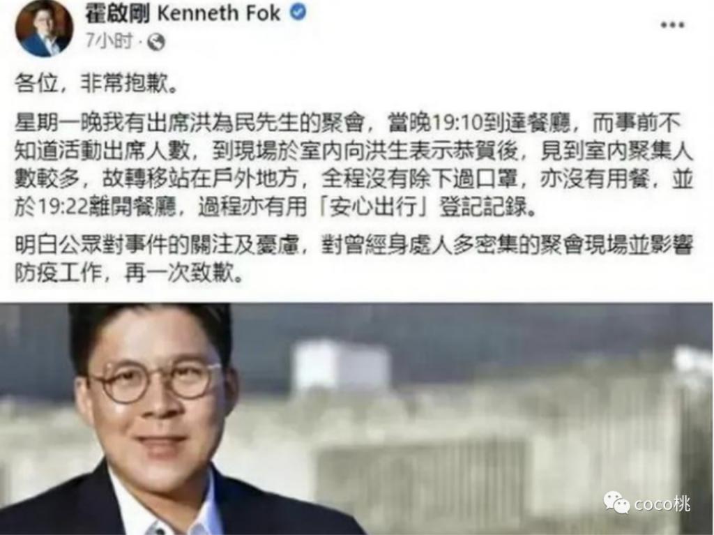The height and width of the screenshot is (535, 714).
Task: Open the 7小时 post timestamp
Action: 108,42
